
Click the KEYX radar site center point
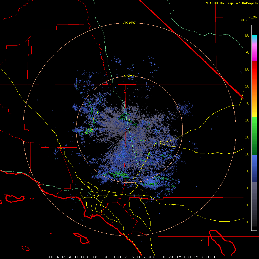coord(129,129)
